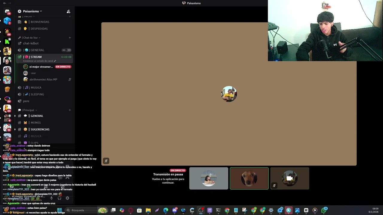This screenshot has height=215, width=383.
Task: Open user settings gear in user panel
Action: point(67,198)
